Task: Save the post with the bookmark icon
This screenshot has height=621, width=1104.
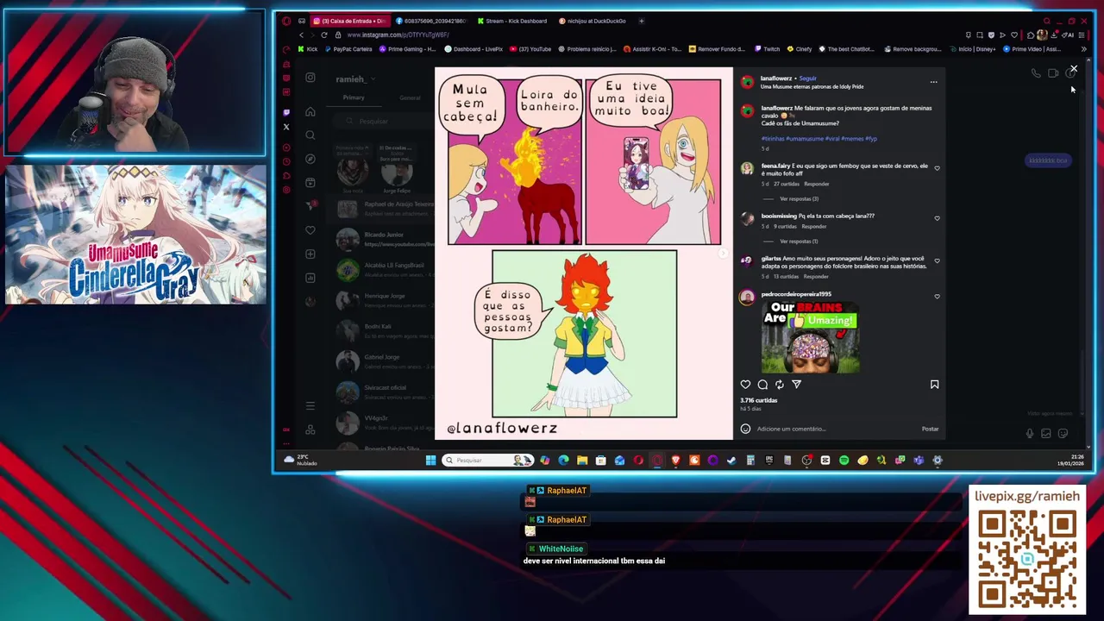Action: point(934,385)
